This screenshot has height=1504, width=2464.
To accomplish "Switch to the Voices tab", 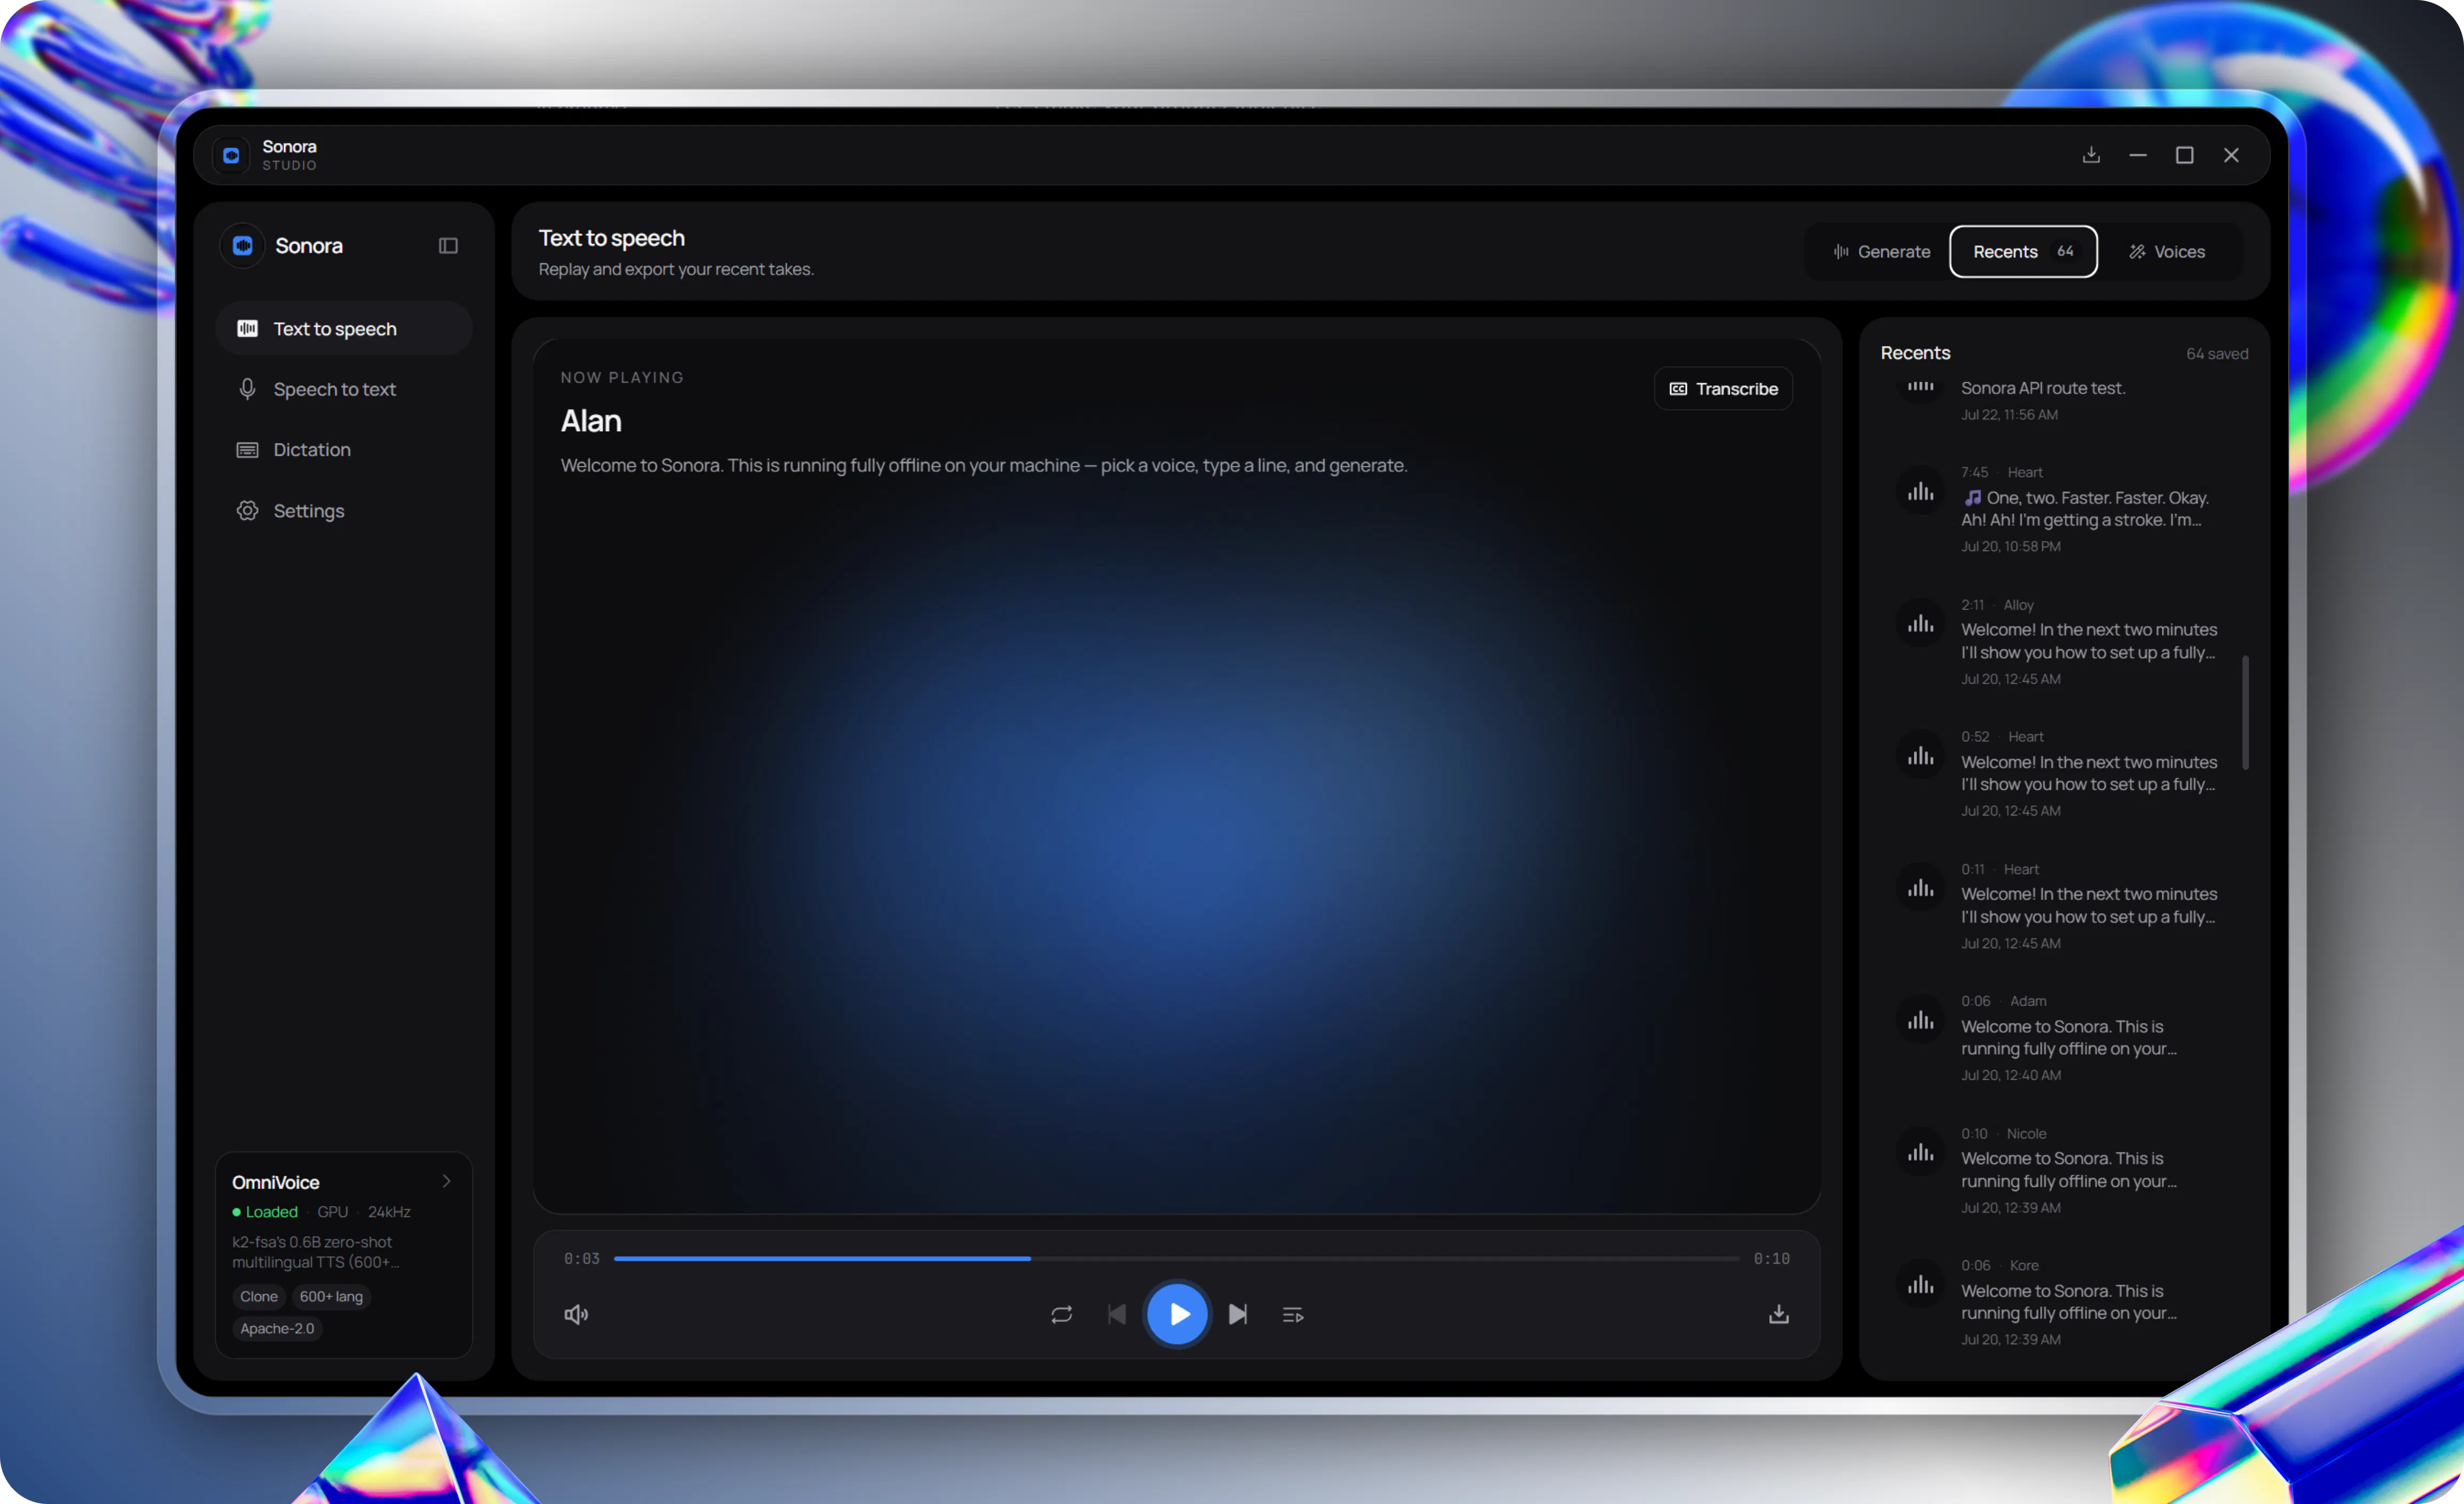I will [x=2166, y=252].
